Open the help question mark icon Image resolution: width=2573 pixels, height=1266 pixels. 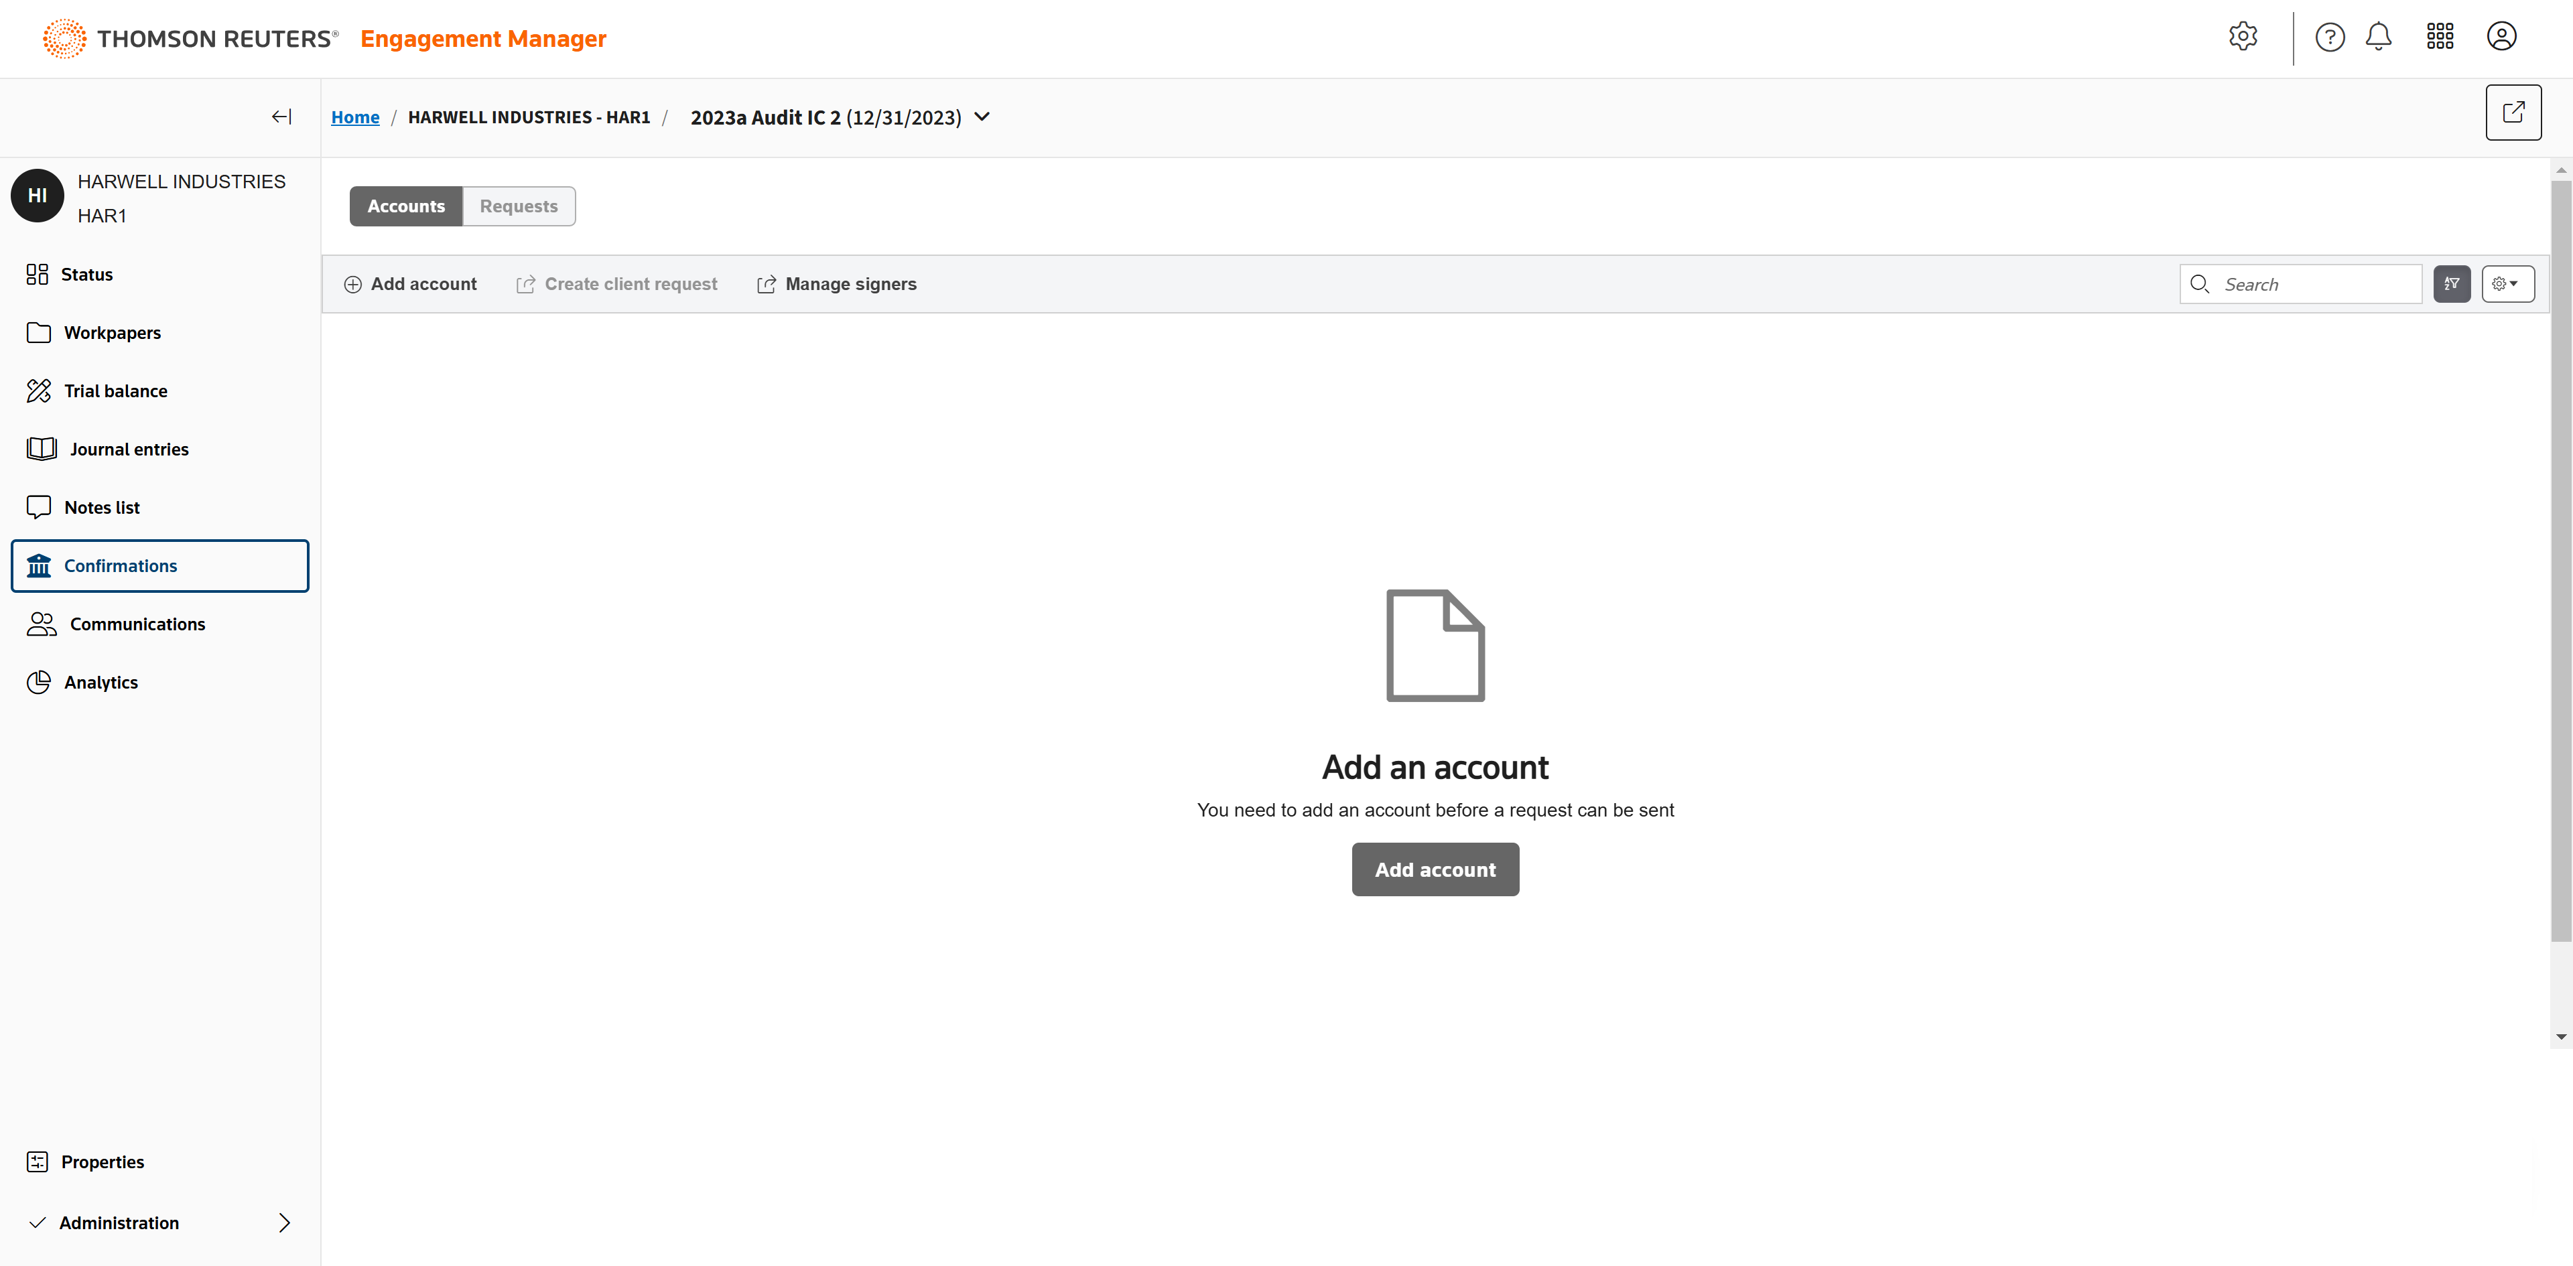coord(2329,37)
